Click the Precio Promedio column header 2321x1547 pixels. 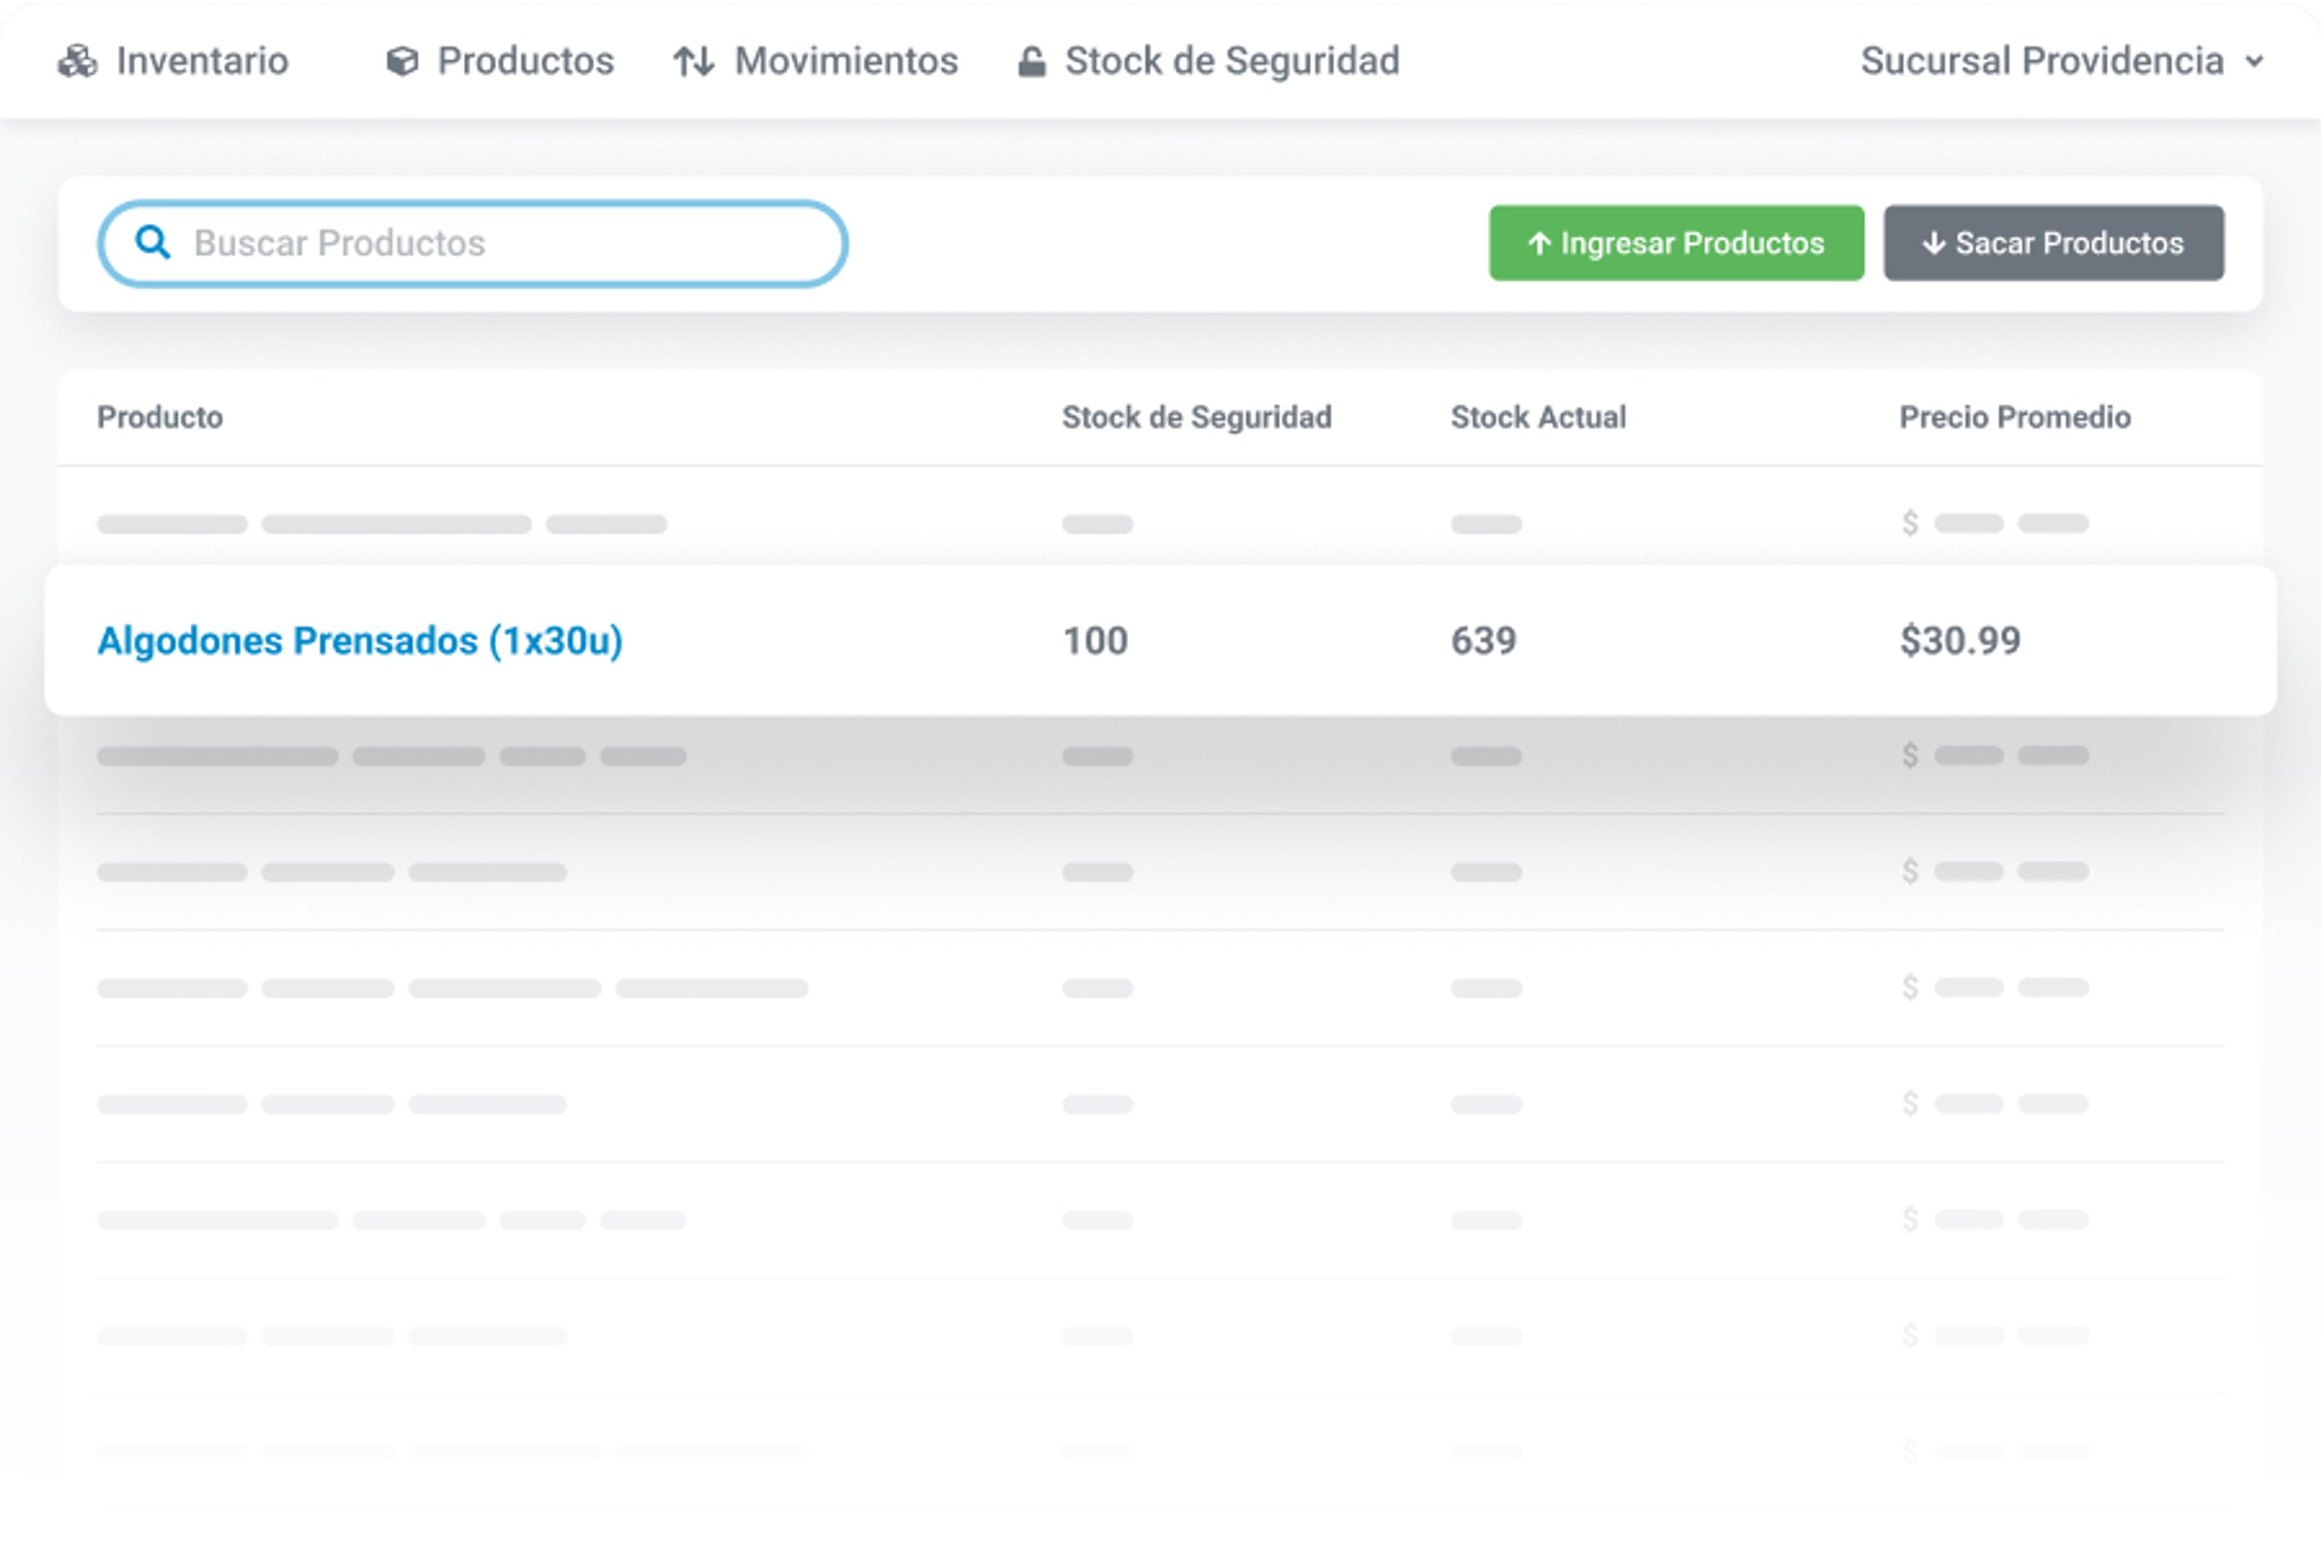pos(2015,418)
